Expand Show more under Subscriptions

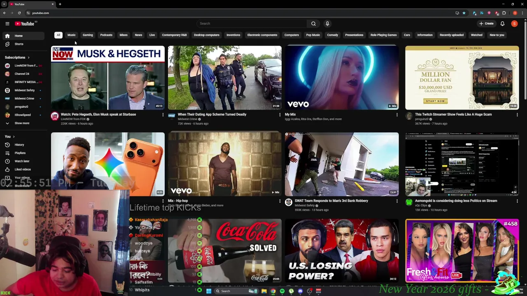click(23, 123)
